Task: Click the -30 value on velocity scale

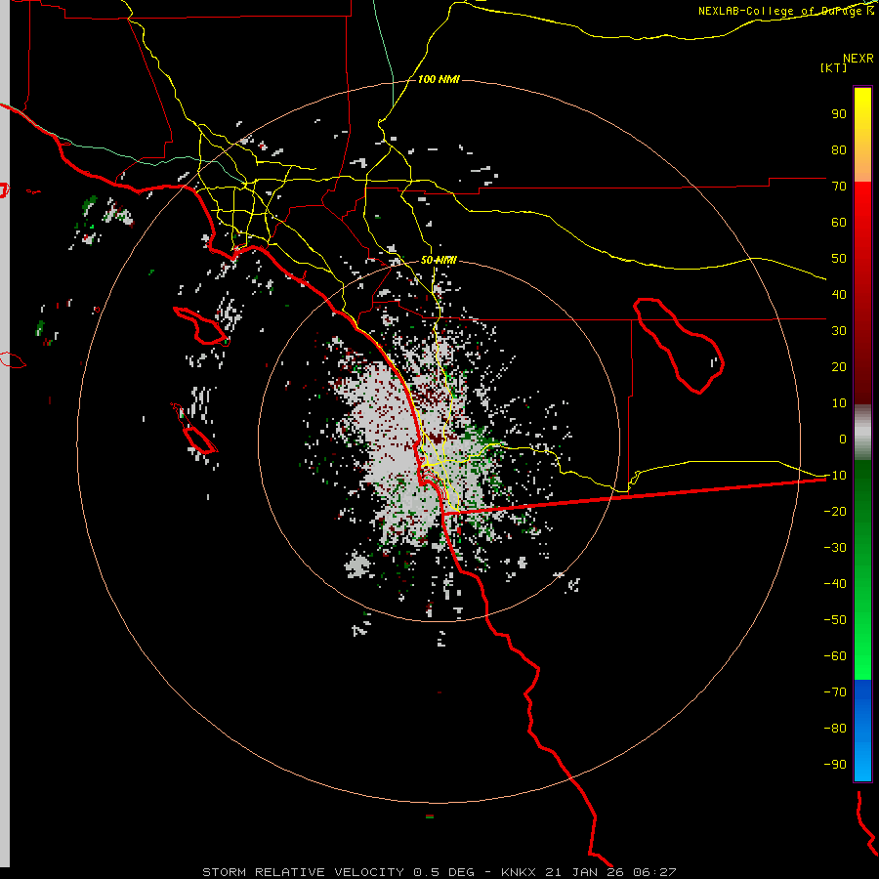Action: [x=835, y=548]
